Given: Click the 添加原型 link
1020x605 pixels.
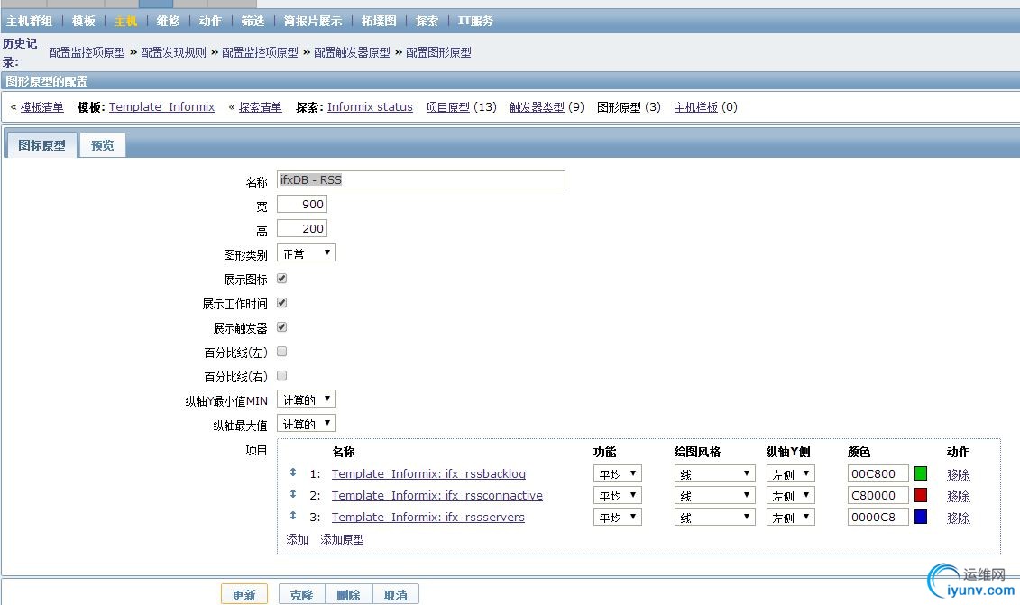Looking at the screenshot, I should pos(342,539).
